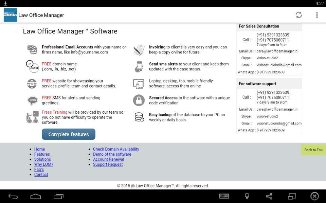This screenshot has width=326, height=203.
Task: Tap the download notification icon in the status bar
Action: pos(5,3)
